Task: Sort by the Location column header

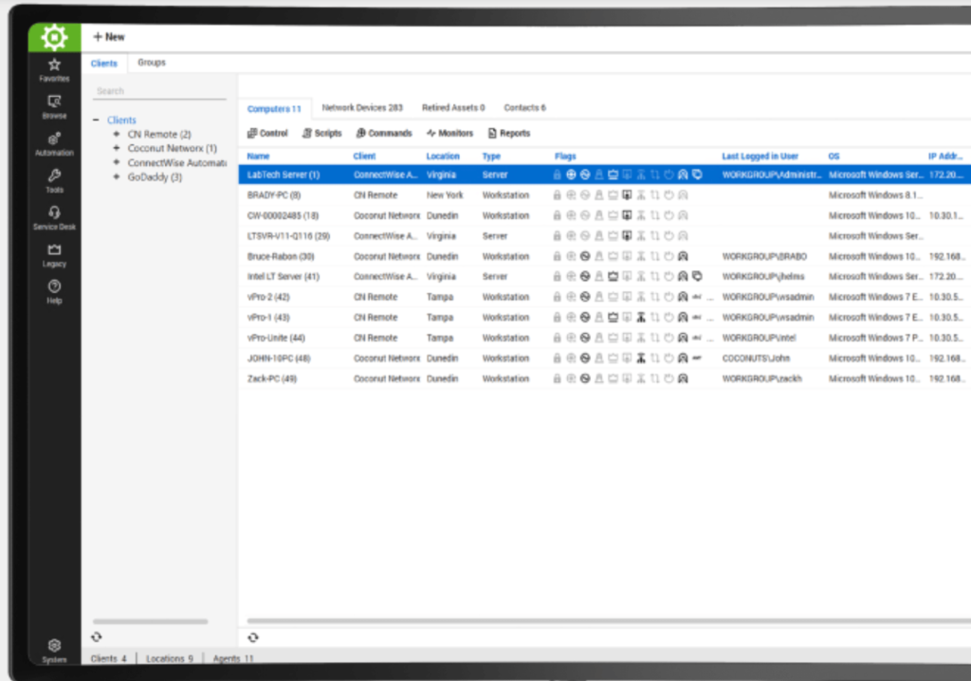Action: pyautogui.click(x=443, y=156)
